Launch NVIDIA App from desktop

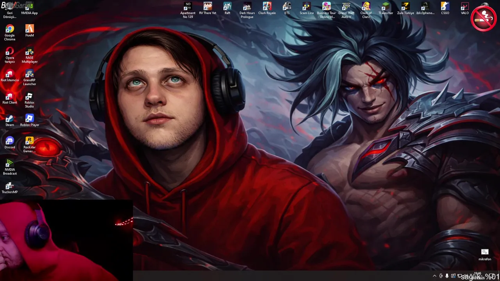click(x=29, y=9)
